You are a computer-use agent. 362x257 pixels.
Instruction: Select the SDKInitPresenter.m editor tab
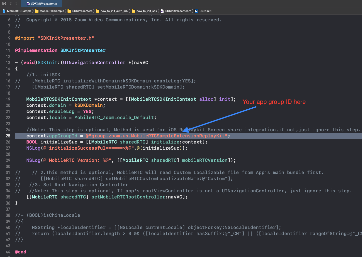[42, 4]
